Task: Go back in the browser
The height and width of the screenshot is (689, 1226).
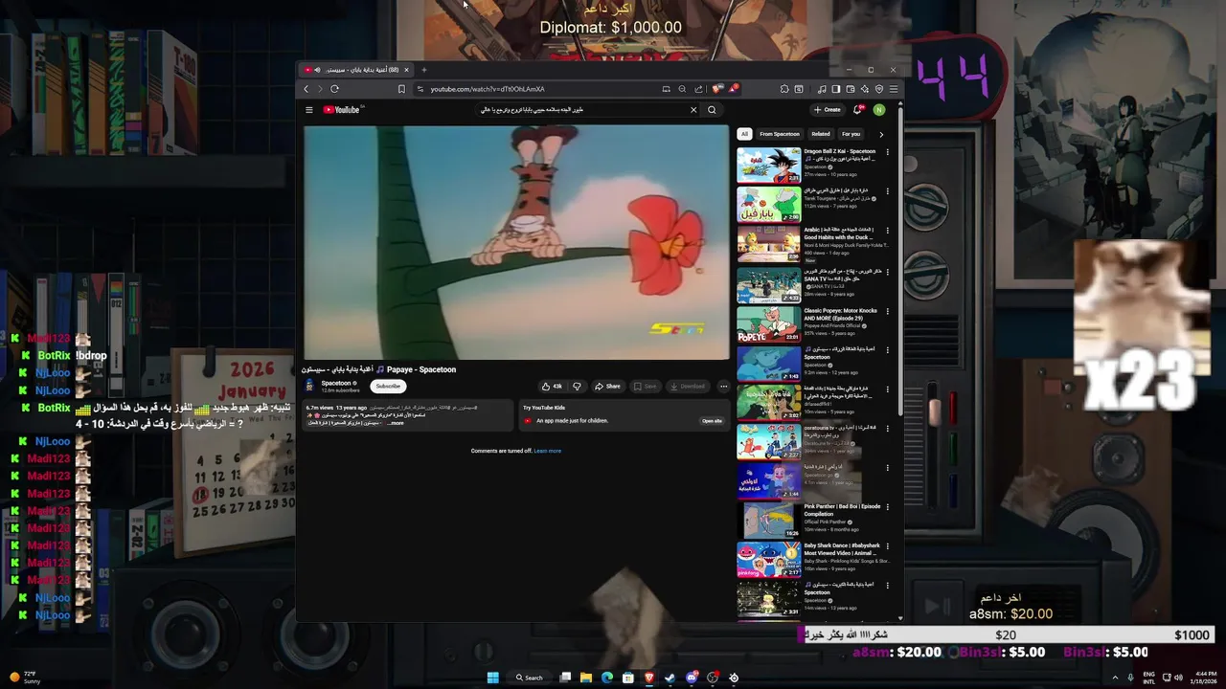Action: [306, 89]
